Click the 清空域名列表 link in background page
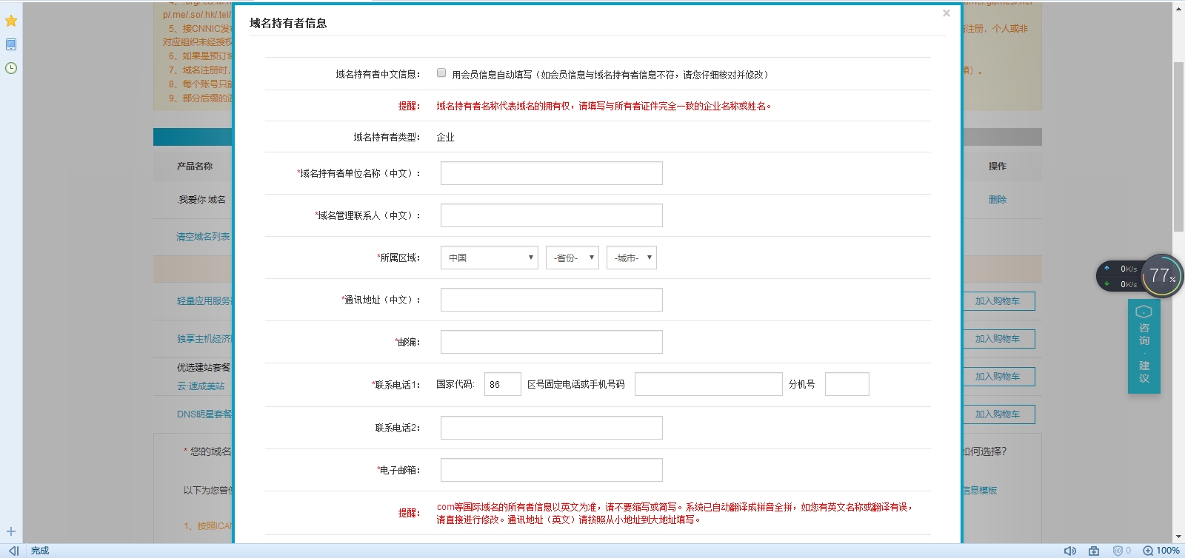Image resolution: width=1185 pixels, height=558 pixels. click(x=203, y=237)
